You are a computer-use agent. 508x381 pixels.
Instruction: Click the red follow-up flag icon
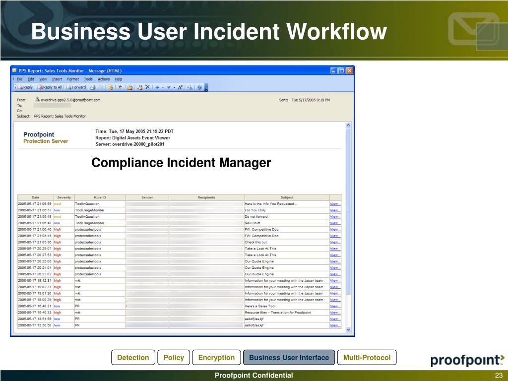[120, 87]
